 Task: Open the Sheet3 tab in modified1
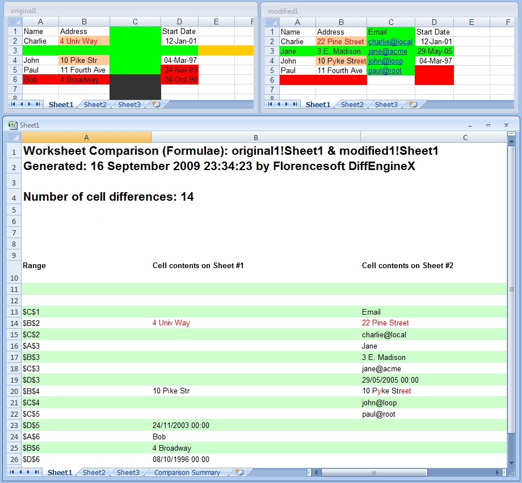(x=386, y=104)
